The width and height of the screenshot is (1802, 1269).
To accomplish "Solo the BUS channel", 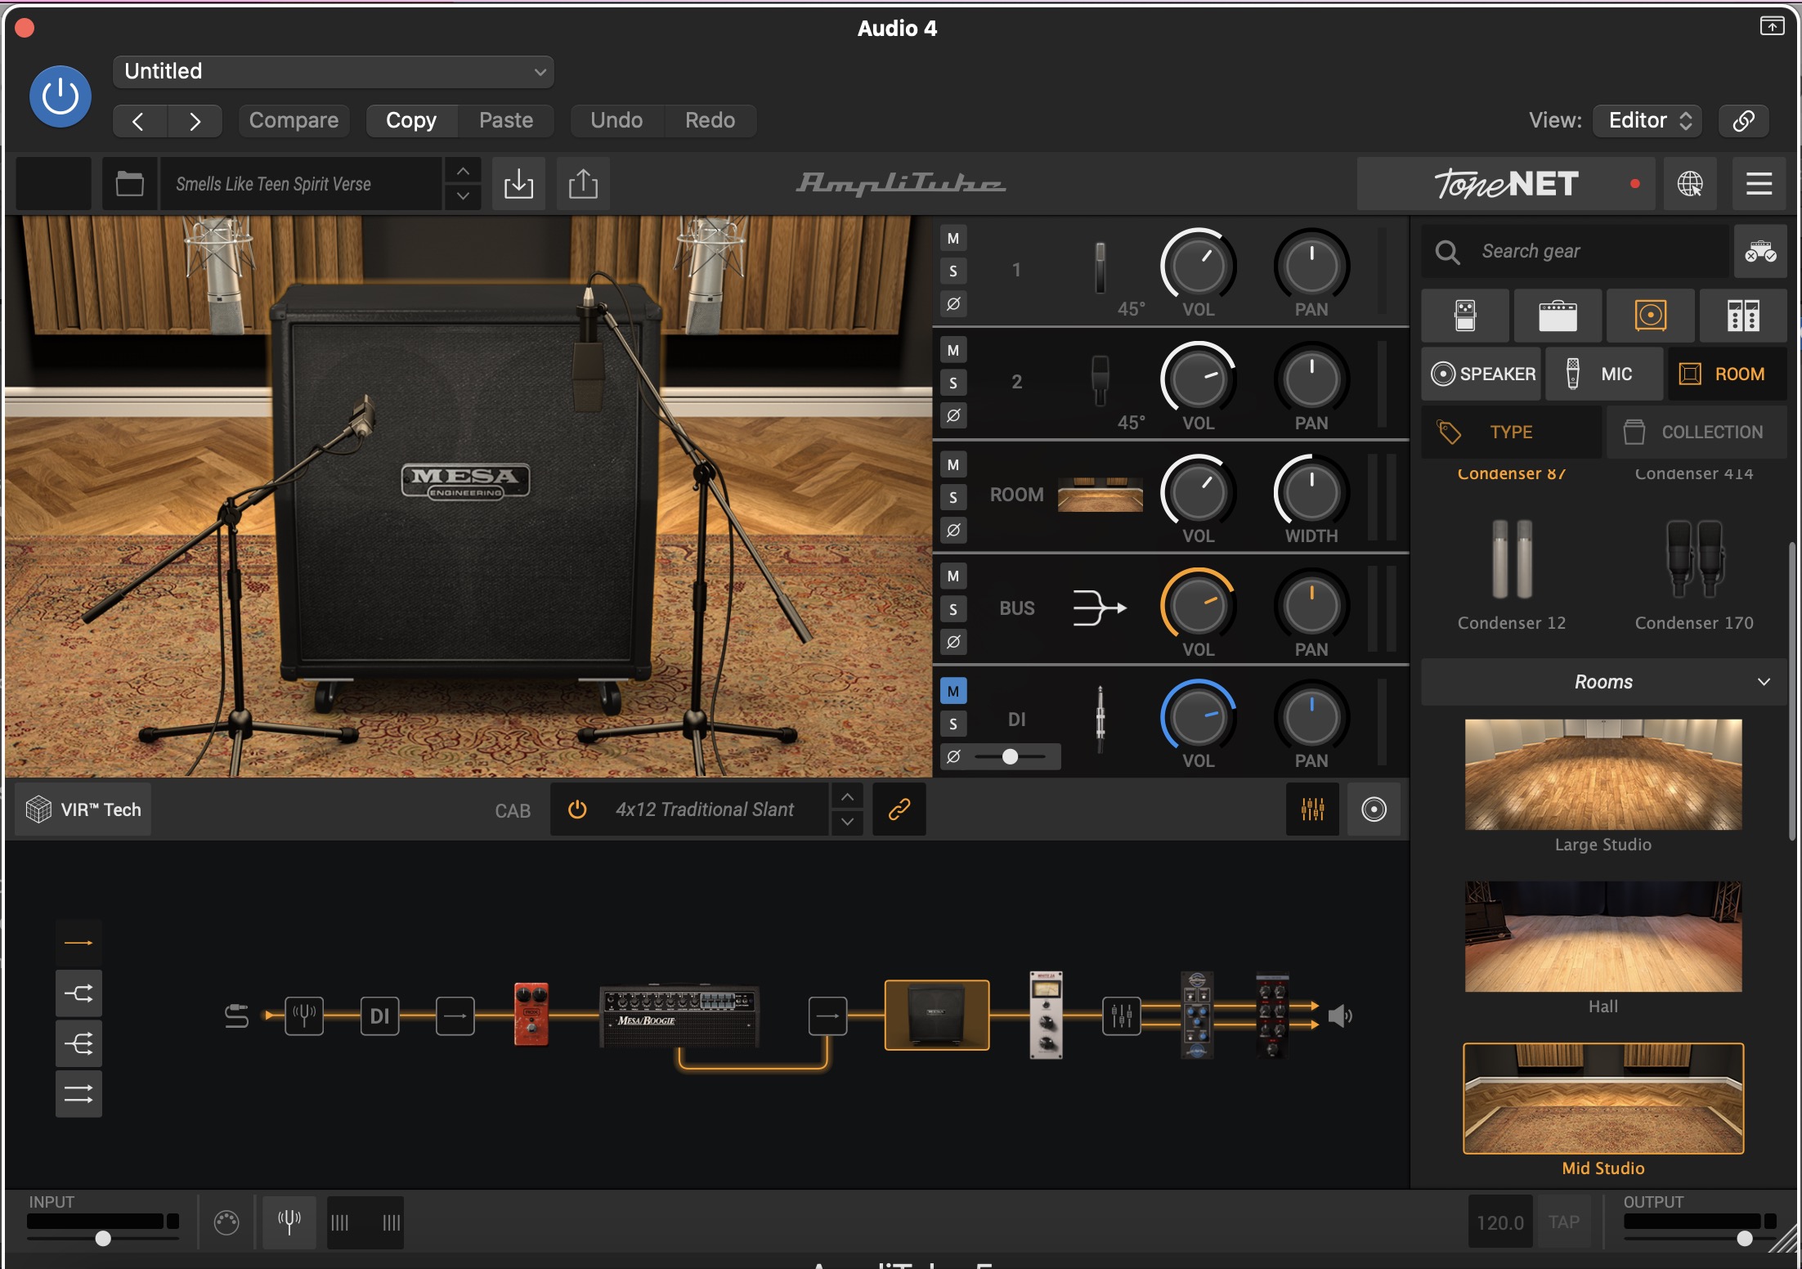I will [953, 609].
